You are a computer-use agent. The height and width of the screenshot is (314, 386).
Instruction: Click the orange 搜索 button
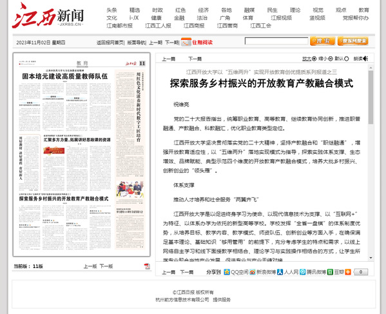[322, 41]
